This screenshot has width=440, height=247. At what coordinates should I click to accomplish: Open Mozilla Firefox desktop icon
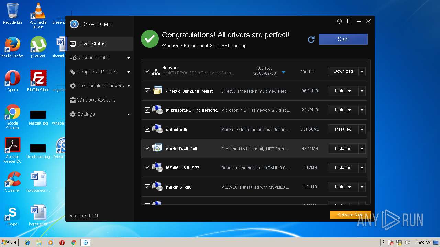(x=12, y=47)
